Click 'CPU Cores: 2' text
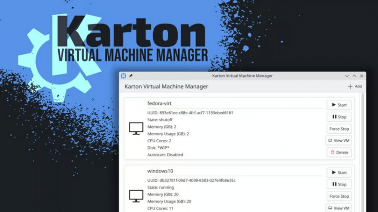 click(x=159, y=141)
